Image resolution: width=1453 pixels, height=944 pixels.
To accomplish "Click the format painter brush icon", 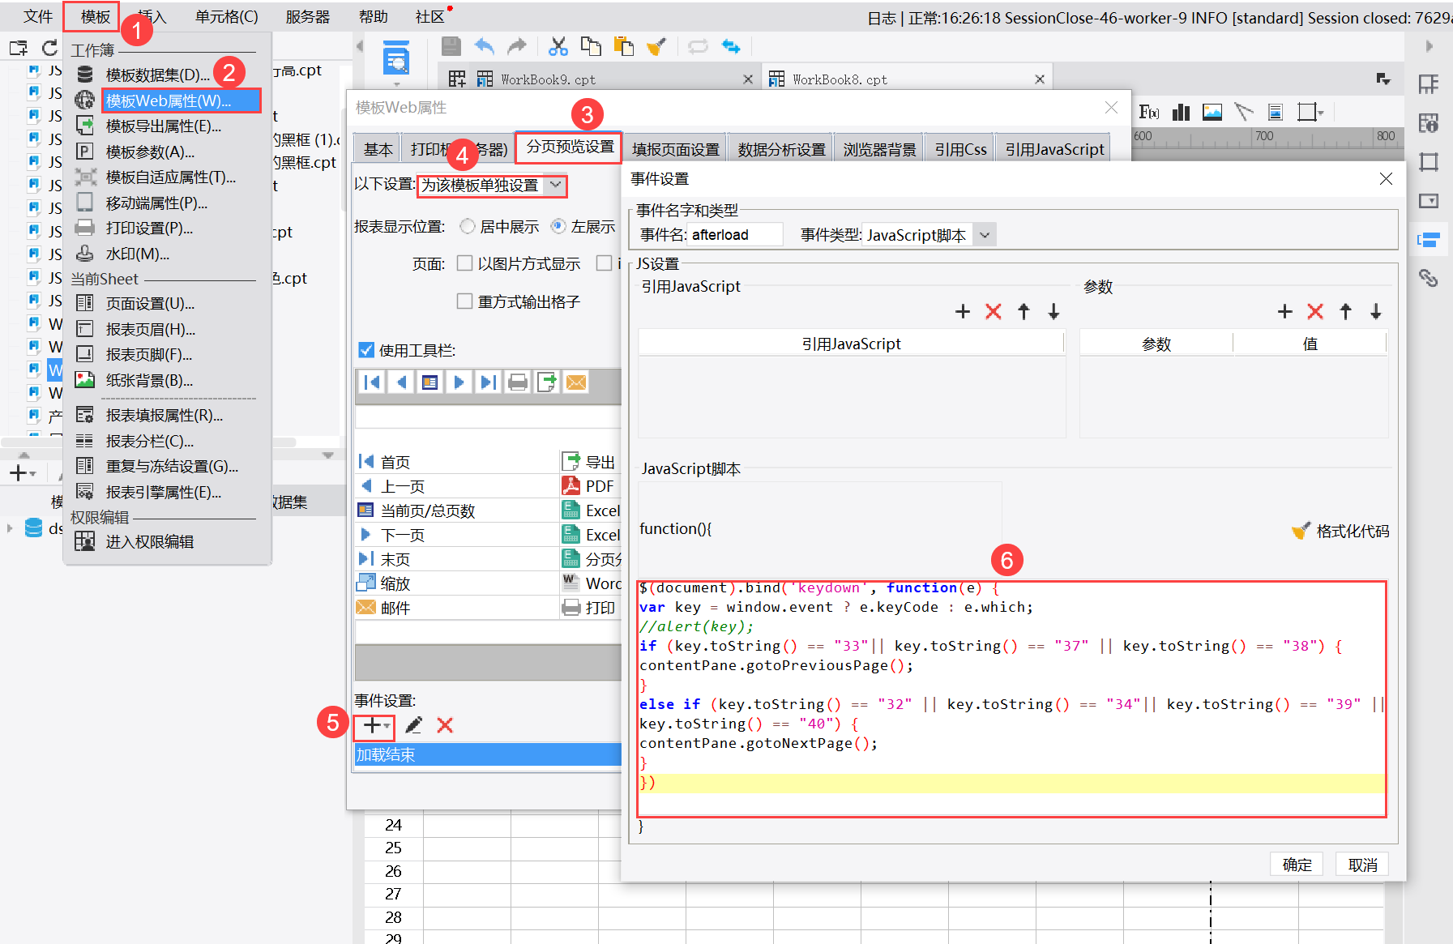I will click(656, 47).
